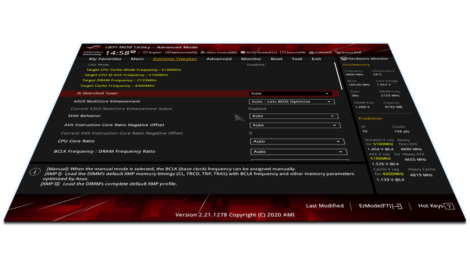Open MyFavorite(F3) list
This screenshot has height=264, width=470.
coord(181,52)
